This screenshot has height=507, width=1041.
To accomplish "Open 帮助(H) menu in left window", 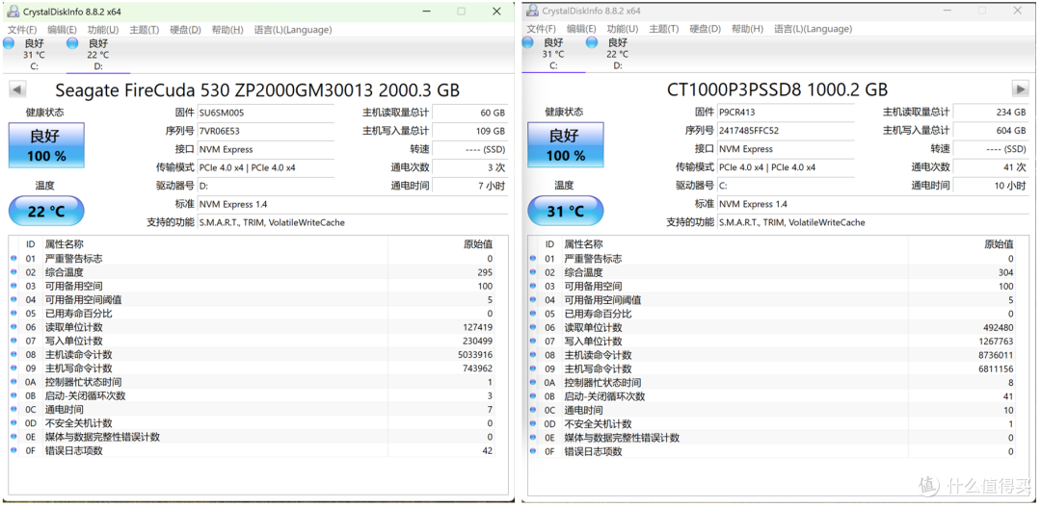I will pyautogui.click(x=227, y=30).
